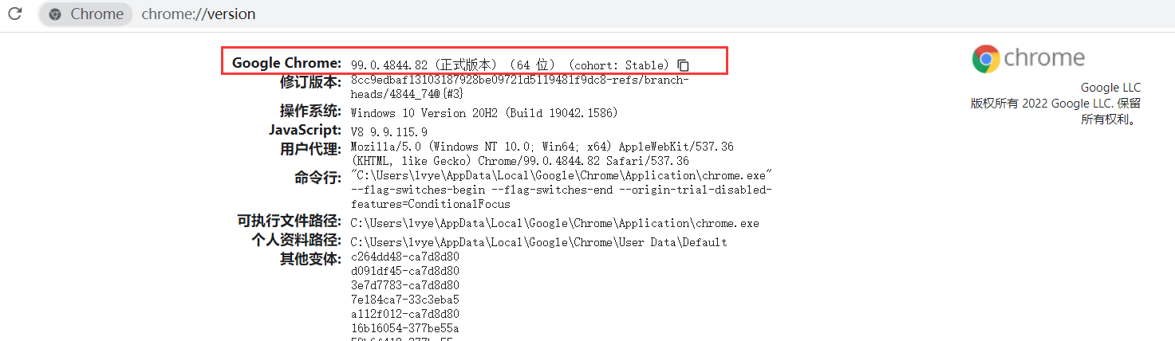This screenshot has width=1175, height=341.
Task: Click the command line chrome.exe path in quotes
Action: coord(561,175)
